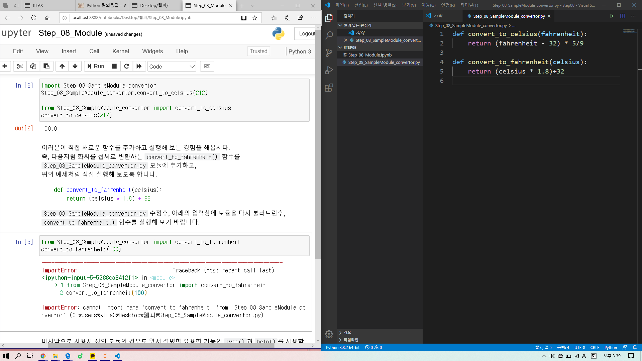Copy selected cells in Jupyter toolbar
This screenshot has height=361, width=642.
33,66
